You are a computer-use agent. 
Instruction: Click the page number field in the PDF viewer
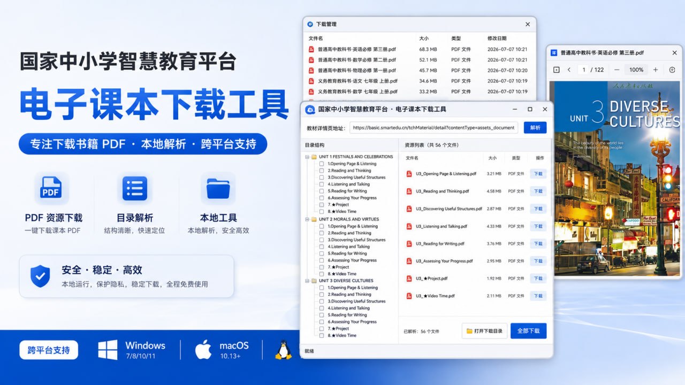click(583, 70)
